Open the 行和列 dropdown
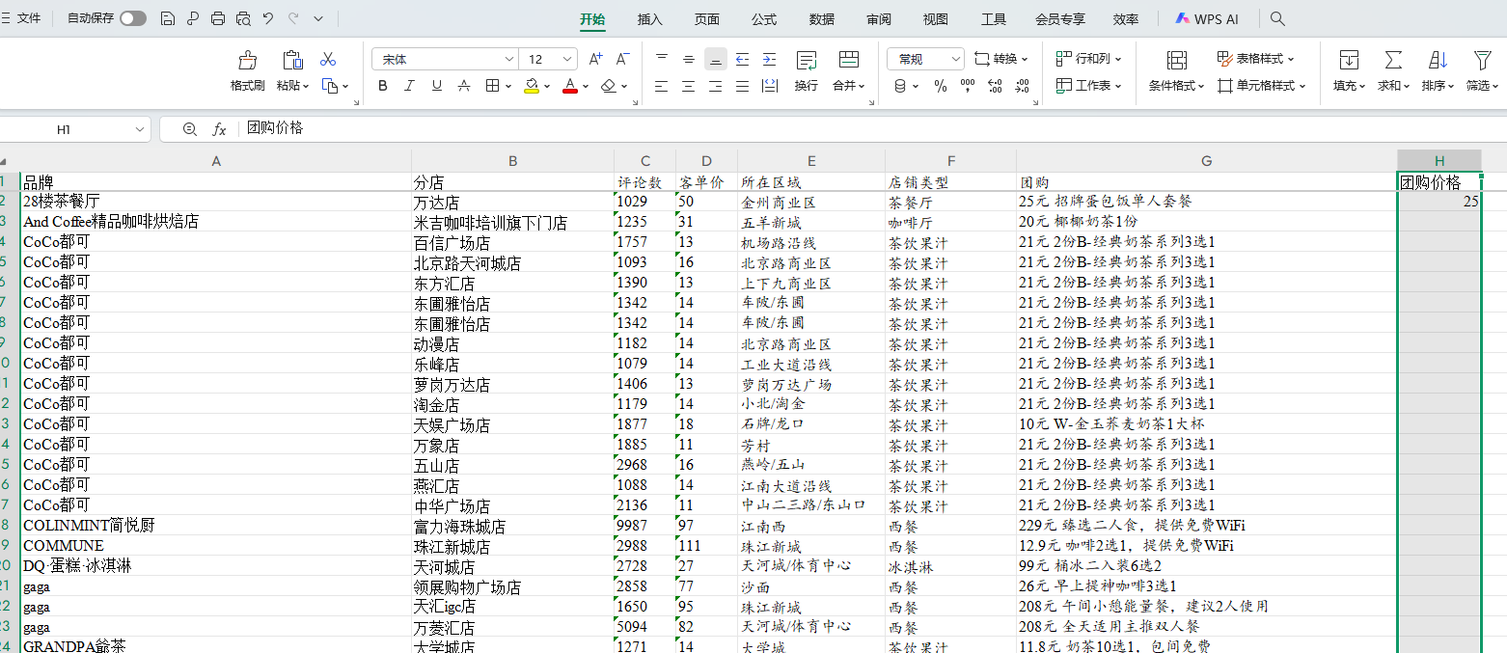1507x653 pixels. tap(1089, 59)
